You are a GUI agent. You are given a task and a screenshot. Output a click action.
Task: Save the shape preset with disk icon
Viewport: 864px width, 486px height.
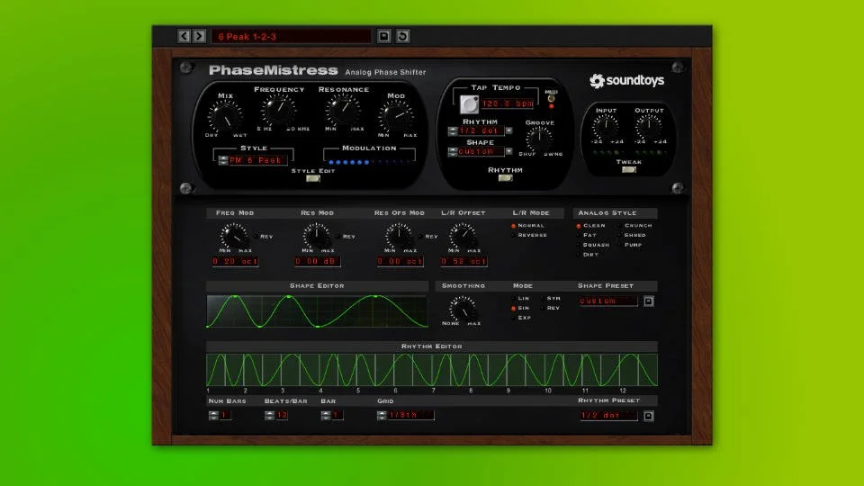pyautogui.click(x=649, y=301)
